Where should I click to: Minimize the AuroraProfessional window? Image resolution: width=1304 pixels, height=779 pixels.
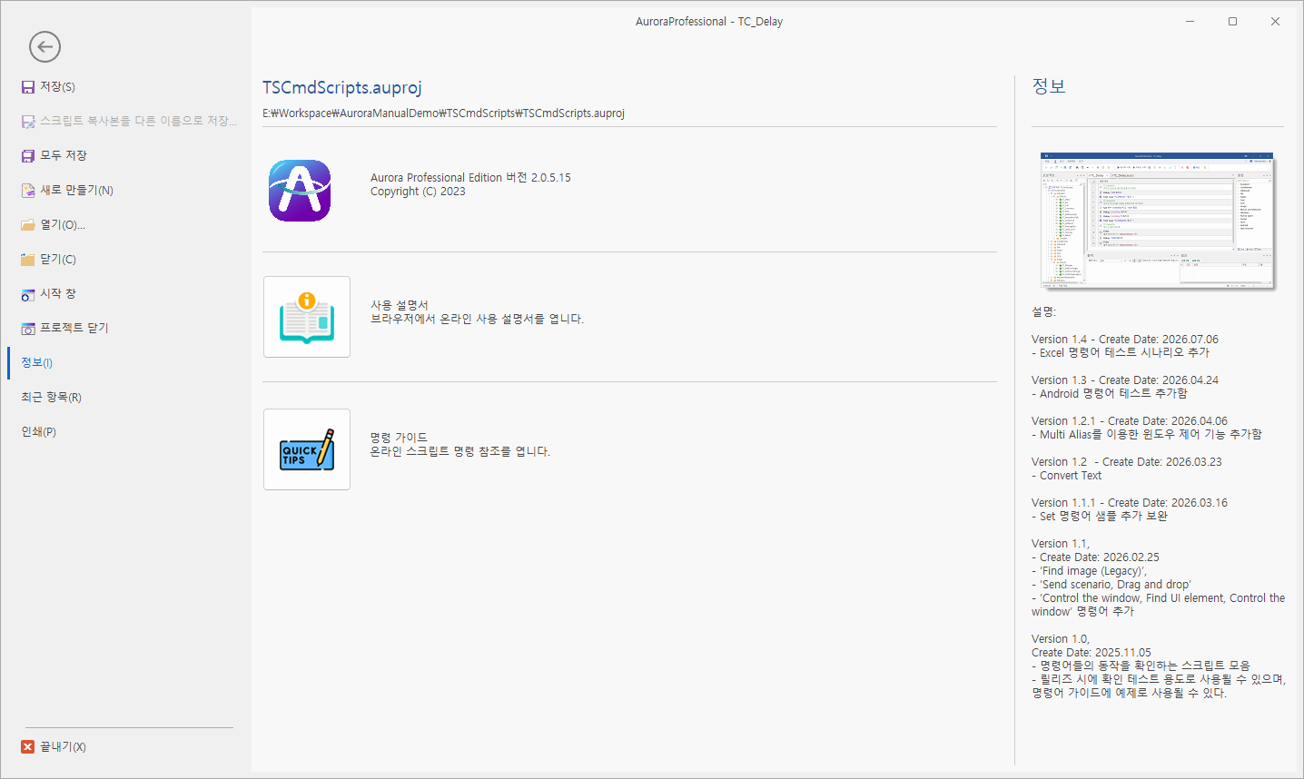point(1190,21)
